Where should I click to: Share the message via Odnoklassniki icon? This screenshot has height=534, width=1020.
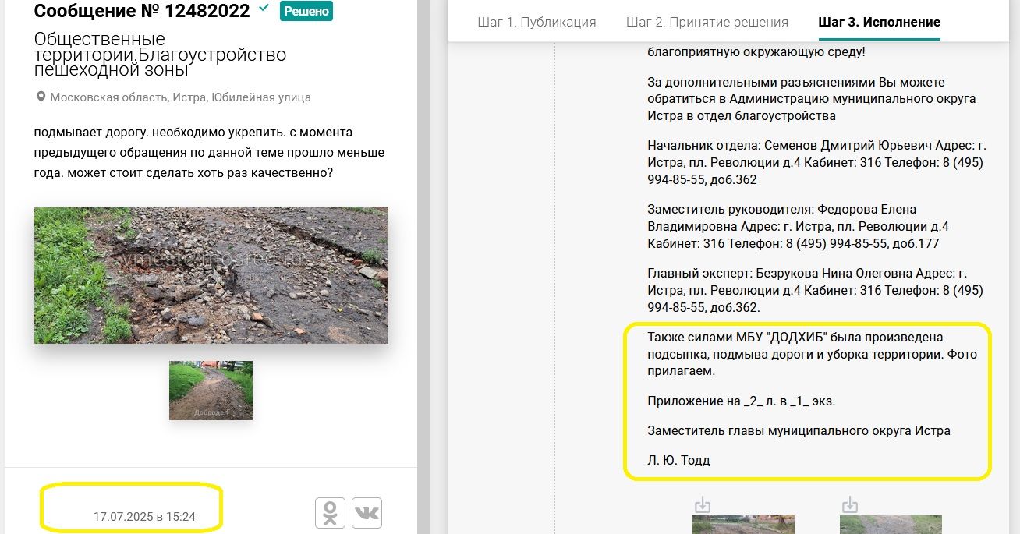[x=330, y=513]
